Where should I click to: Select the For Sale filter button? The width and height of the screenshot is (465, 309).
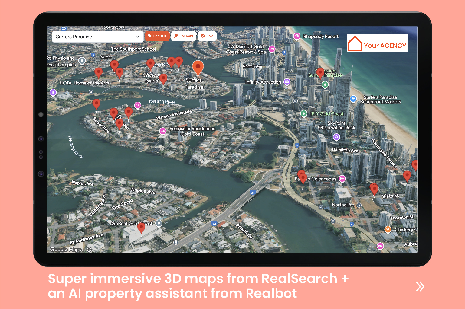pyautogui.click(x=157, y=36)
